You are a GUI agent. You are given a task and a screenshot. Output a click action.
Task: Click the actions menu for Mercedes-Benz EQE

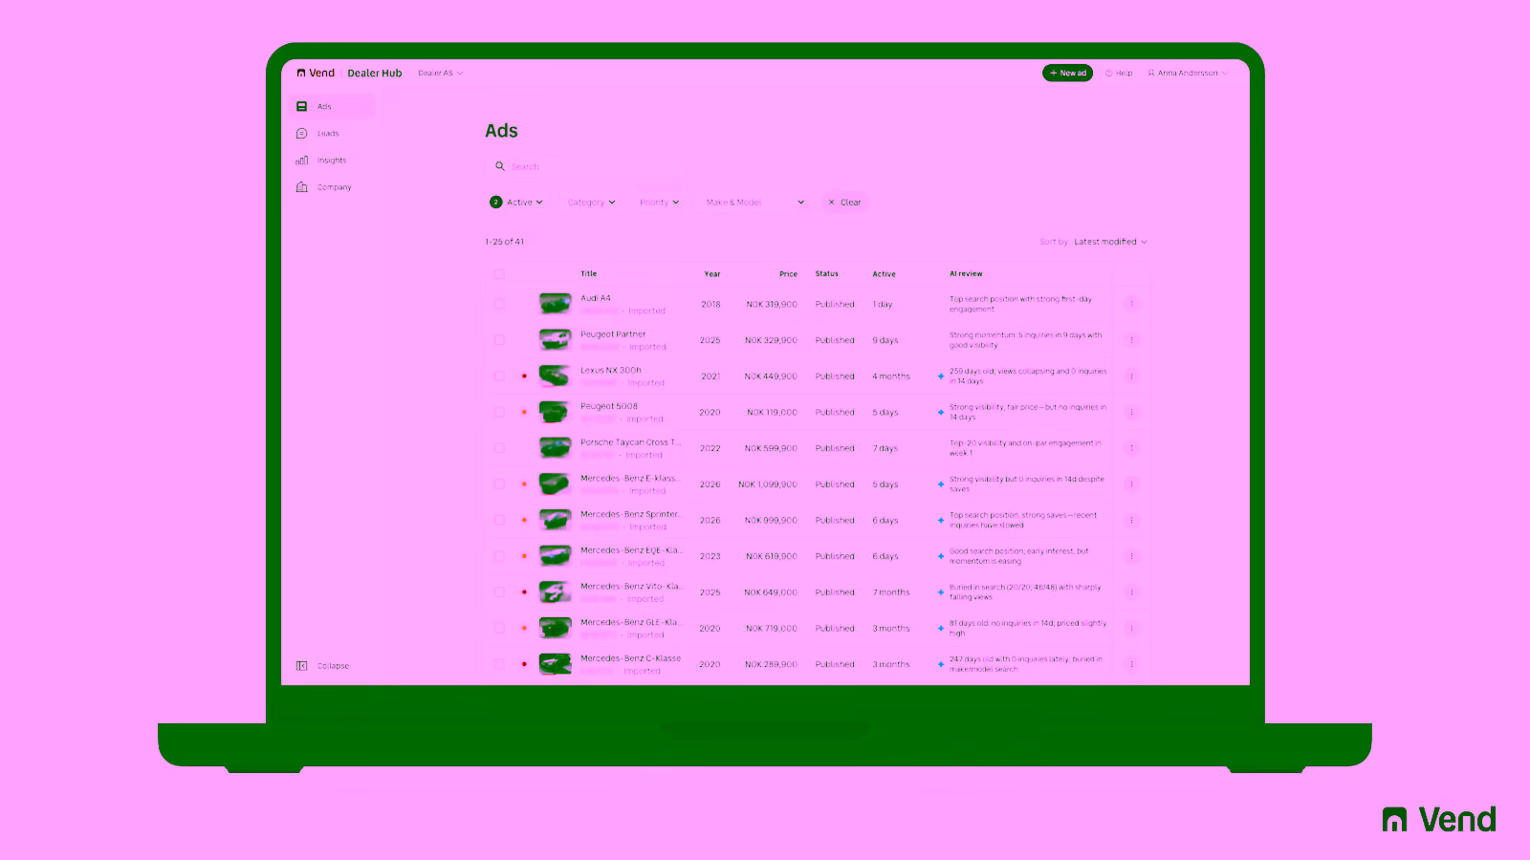pyautogui.click(x=1131, y=556)
